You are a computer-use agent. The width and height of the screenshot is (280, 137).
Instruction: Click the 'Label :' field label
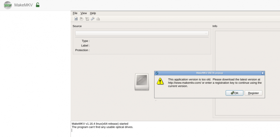tap(85, 45)
